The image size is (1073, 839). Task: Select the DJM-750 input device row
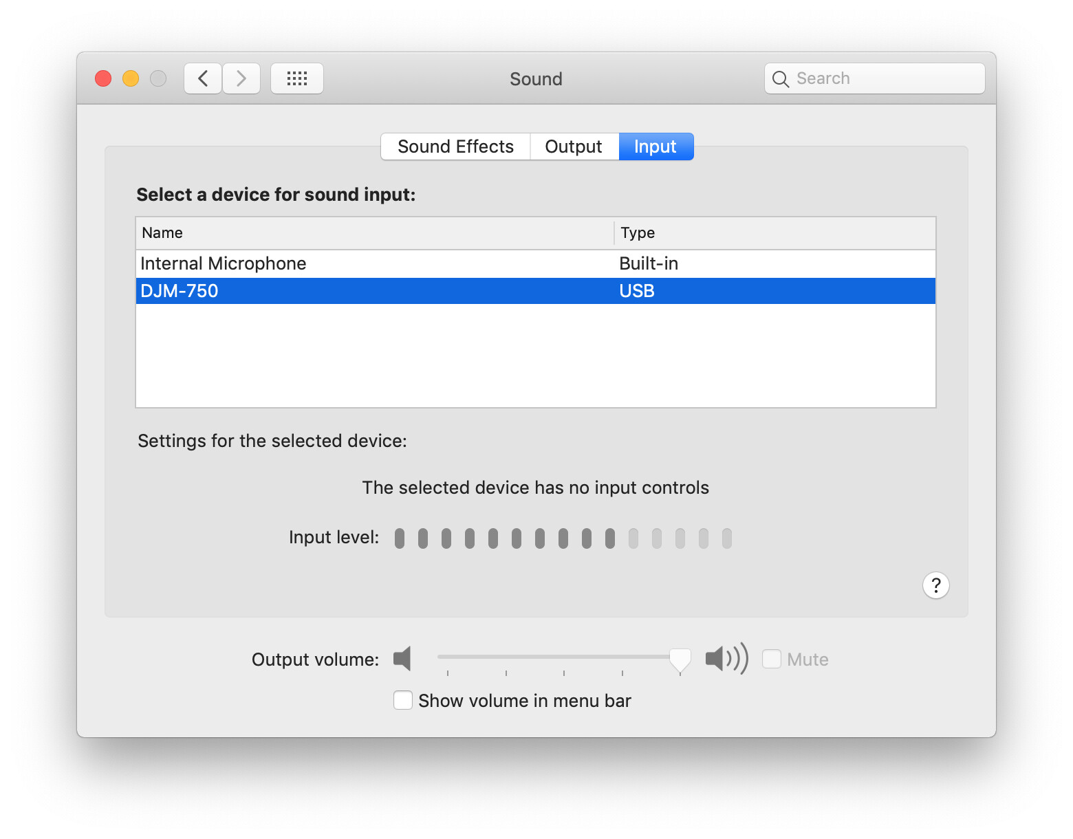(x=536, y=291)
